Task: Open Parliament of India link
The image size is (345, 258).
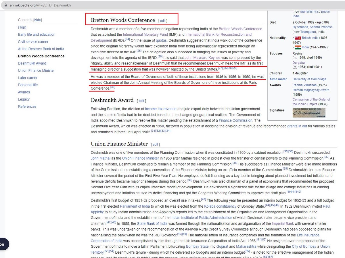Action: (x=135, y=206)
